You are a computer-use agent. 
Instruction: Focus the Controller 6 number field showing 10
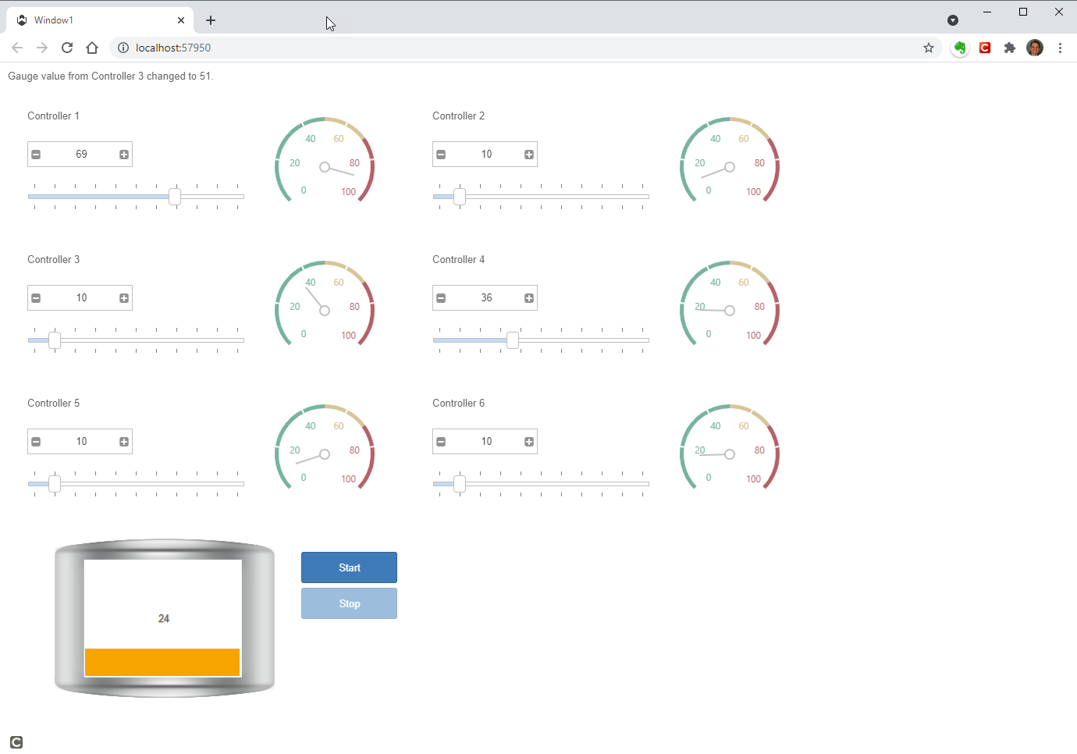[x=485, y=442]
